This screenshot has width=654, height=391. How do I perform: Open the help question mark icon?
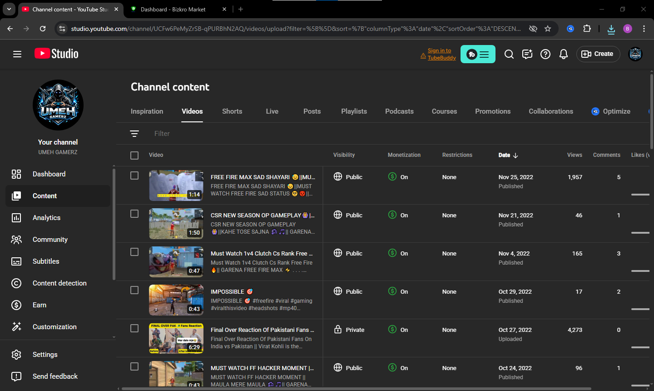point(545,54)
